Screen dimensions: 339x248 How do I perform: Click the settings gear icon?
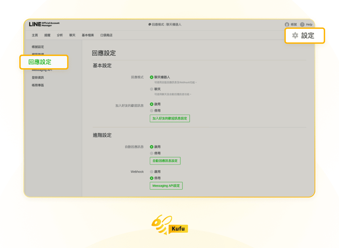pyautogui.click(x=295, y=35)
